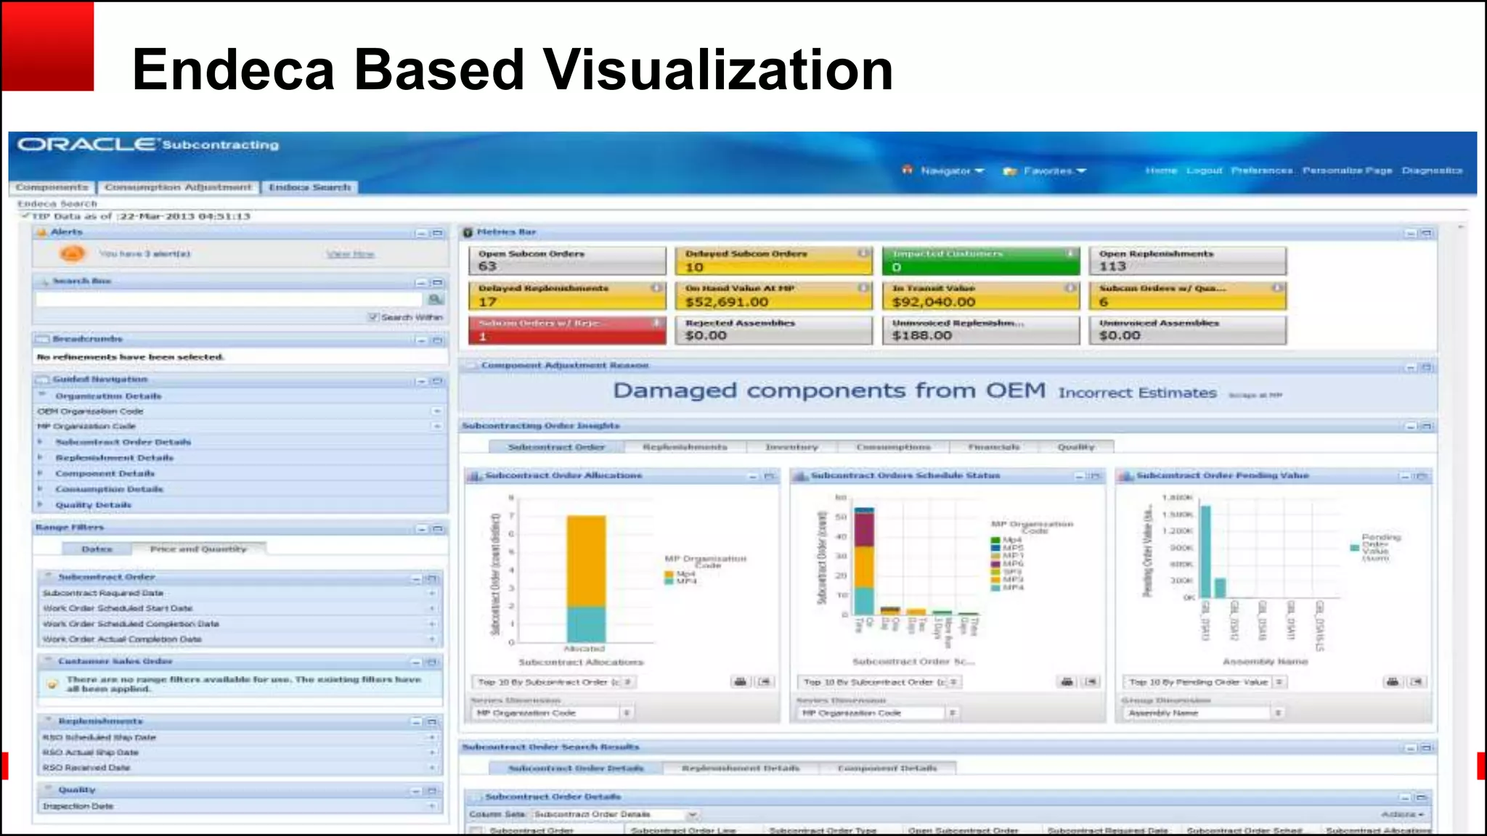The width and height of the screenshot is (1487, 836).
Task: Print the Subcontract Order Allocations chart
Action: (740, 681)
